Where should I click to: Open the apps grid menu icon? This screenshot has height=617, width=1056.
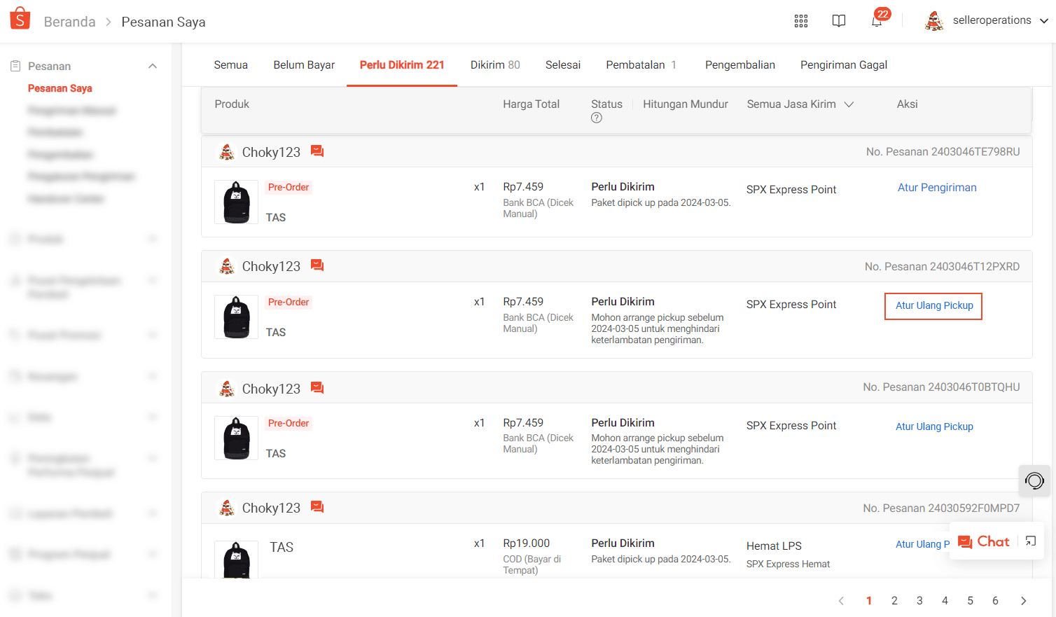click(x=801, y=21)
